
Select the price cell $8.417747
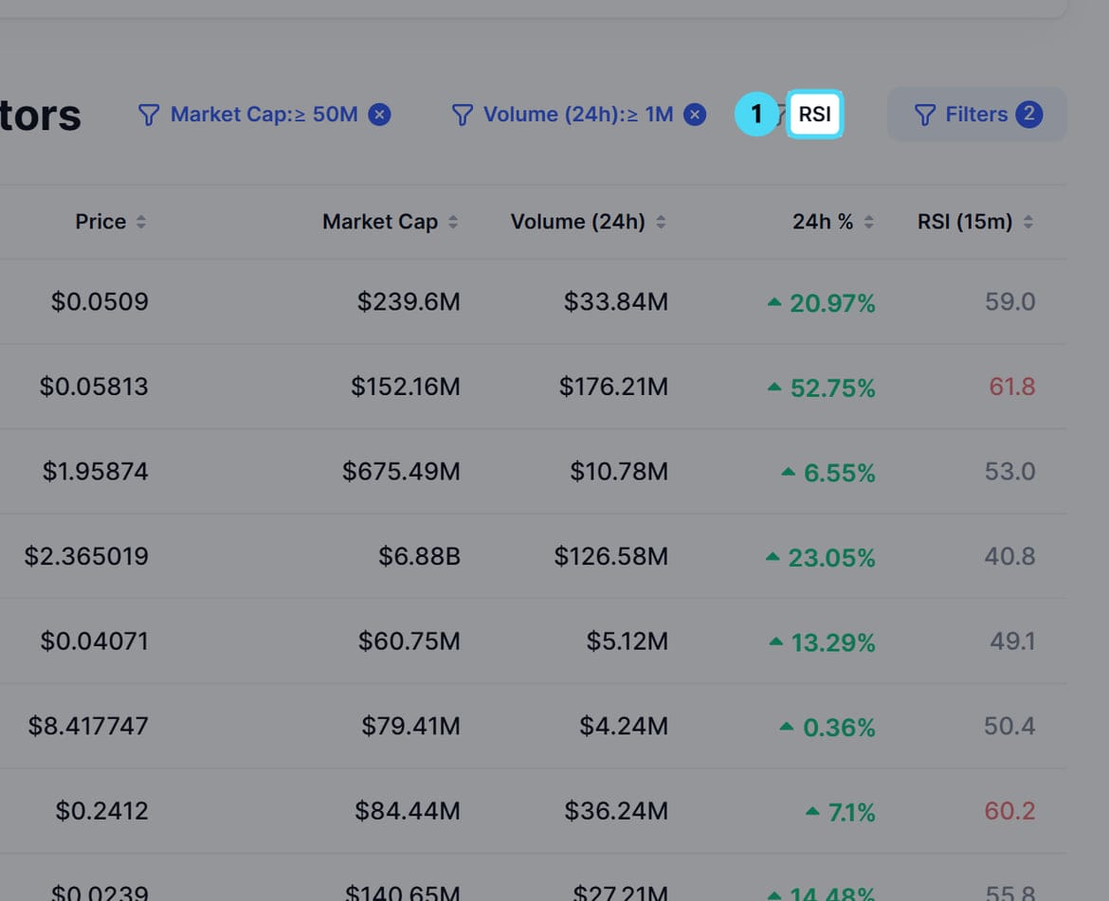tap(88, 726)
